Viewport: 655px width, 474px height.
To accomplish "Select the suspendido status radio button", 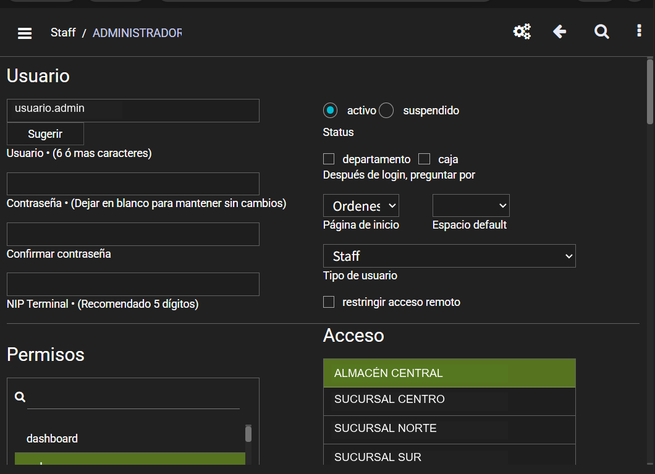I will coord(386,110).
